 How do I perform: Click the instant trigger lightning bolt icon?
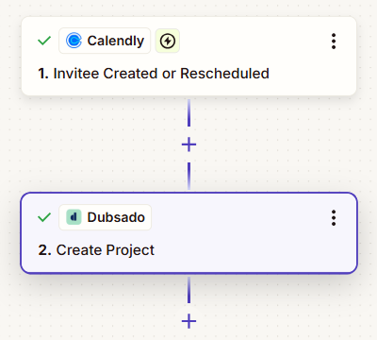point(168,41)
